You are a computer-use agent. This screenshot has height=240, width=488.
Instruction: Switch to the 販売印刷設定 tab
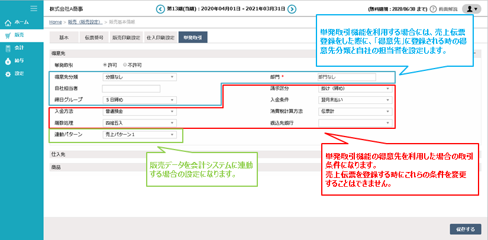[x=127, y=37]
